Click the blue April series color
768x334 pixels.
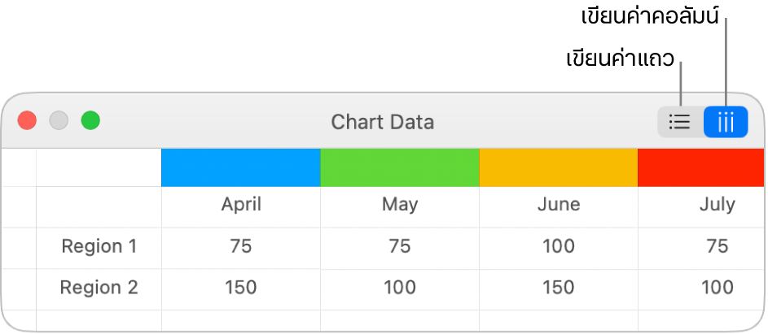[240, 167]
